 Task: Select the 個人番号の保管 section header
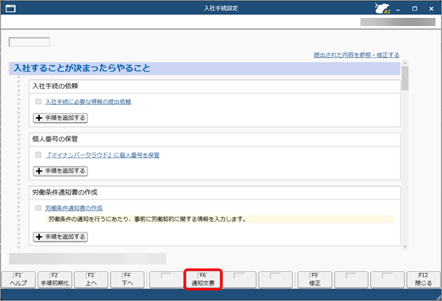214,140
